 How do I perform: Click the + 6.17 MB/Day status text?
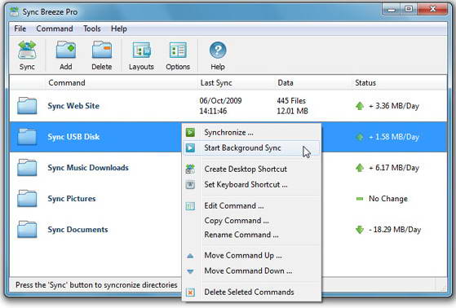[394, 168]
